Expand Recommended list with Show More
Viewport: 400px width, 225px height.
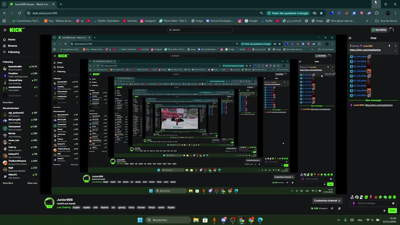coord(8,183)
